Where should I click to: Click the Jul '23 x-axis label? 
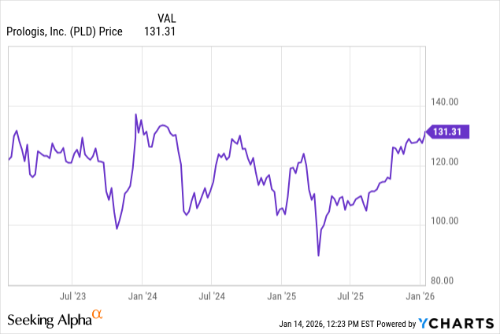[x=72, y=296]
